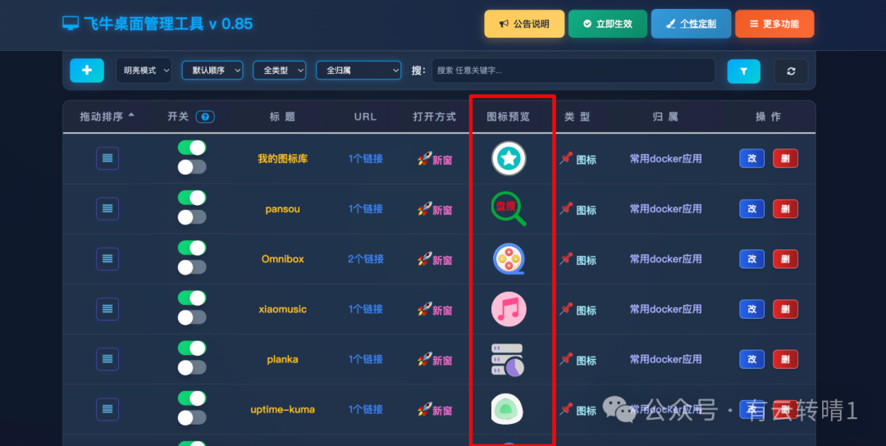Click the rocket icon in xiaomusic row
This screenshot has width=886, height=446.
[424, 309]
